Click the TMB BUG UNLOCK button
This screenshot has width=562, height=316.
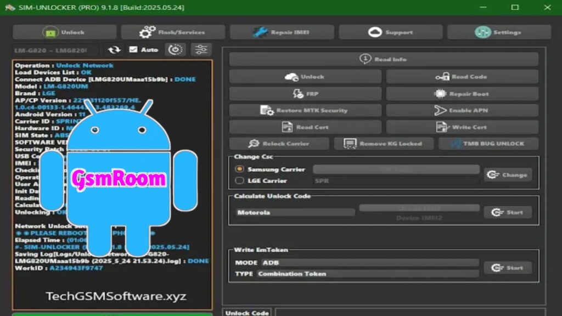(x=488, y=144)
